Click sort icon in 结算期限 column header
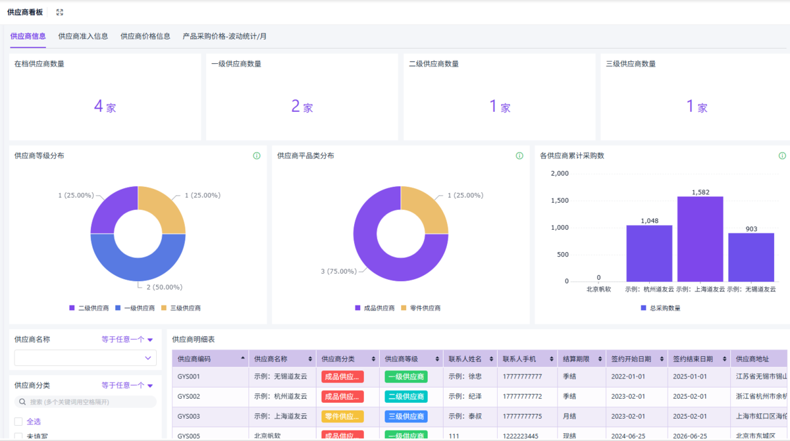The height and width of the screenshot is (441, 790). pyautogui.click(x=598, y=359)
